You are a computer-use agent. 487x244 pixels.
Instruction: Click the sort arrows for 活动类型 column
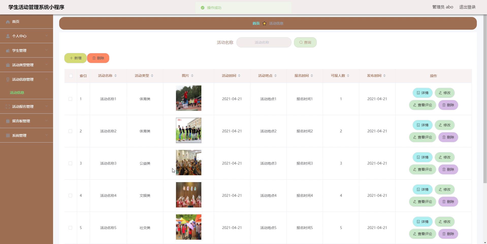tap(152, 76)
